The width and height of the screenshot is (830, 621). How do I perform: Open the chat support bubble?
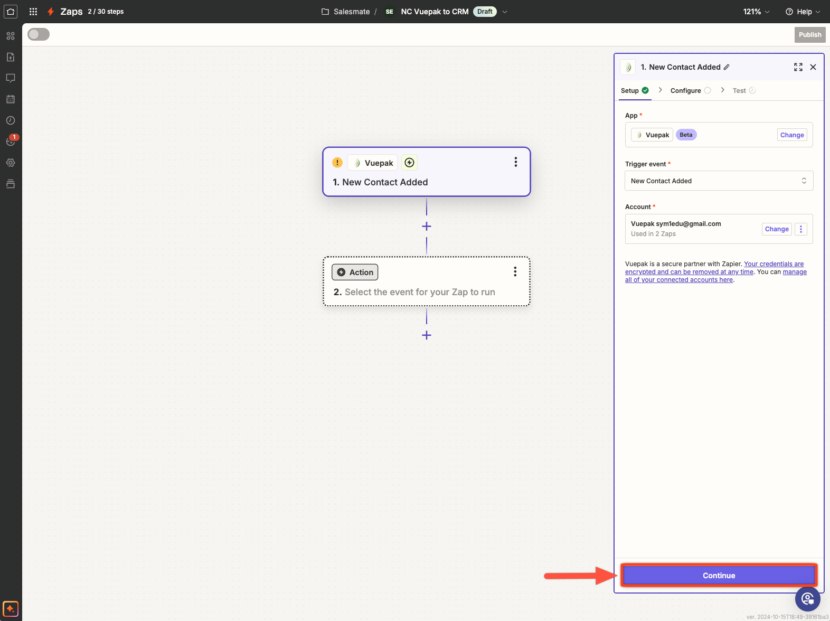point(807,599)
